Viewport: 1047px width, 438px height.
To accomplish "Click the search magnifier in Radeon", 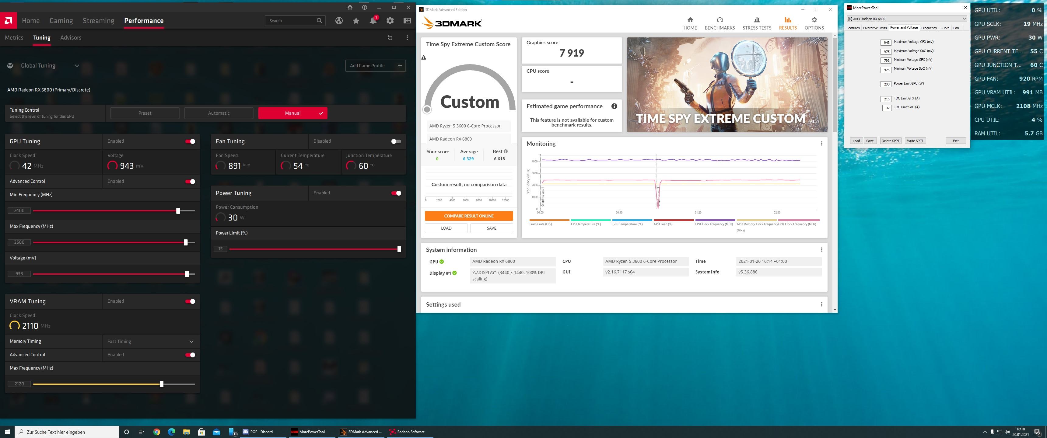I will click(x=320, y=21).
